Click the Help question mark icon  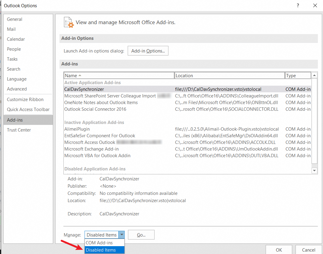pos(298,5)
